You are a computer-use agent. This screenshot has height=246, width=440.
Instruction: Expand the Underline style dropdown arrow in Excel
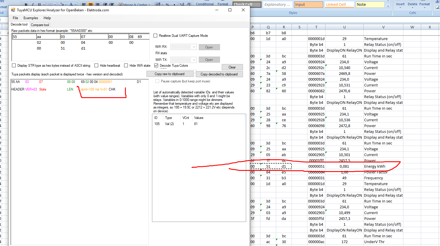[44, 5]
